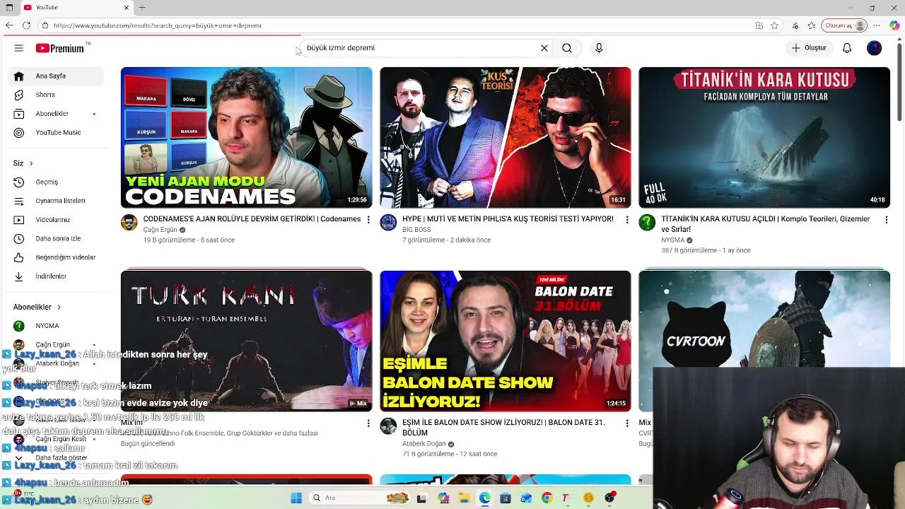Open Microsoft Store from the taskbar
Screen dimensions: 905x509
(x=505, y=498)
